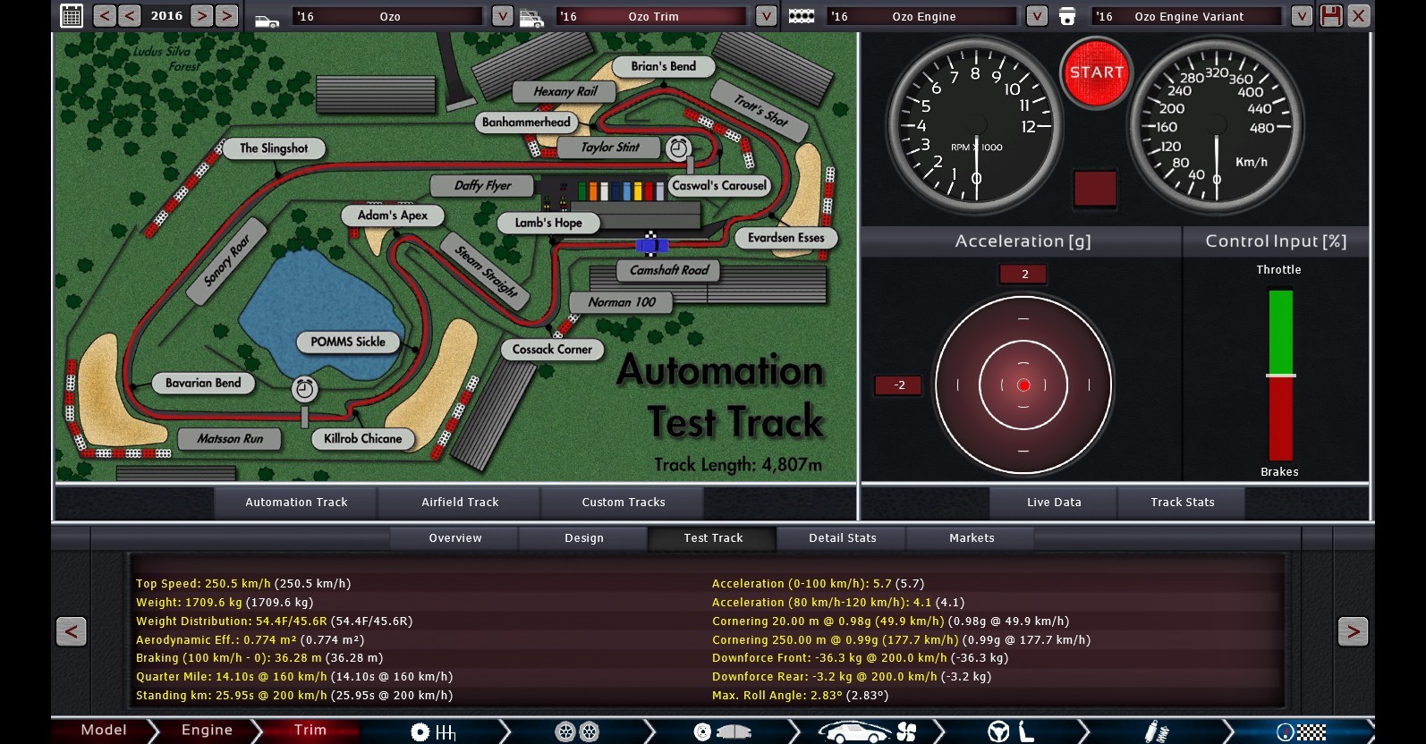Screen dimensions: 1426x744
Task: Expand the Ozo Engine Variant dropdown
Action: pos(1302,16)
